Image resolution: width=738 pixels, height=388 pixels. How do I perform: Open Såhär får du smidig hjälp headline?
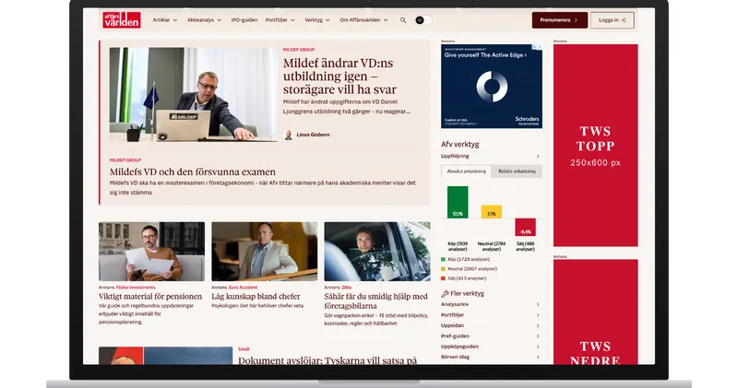376,301
